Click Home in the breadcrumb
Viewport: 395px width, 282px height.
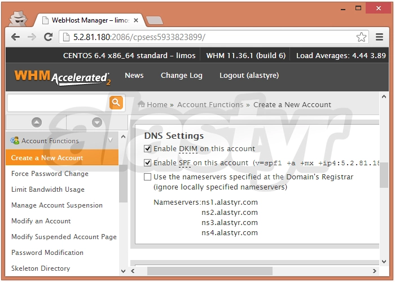point(157,104)
